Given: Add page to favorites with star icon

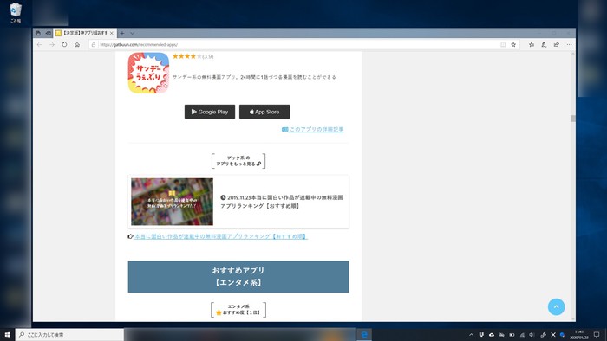Looking at the screenshot, I should [x=513, y=45].
